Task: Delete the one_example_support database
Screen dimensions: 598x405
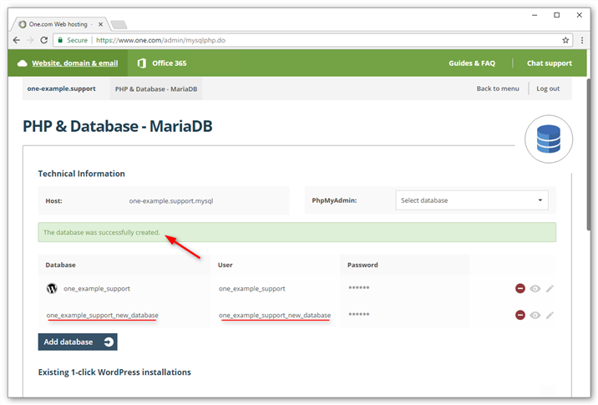Action: [x=519, y=288]
